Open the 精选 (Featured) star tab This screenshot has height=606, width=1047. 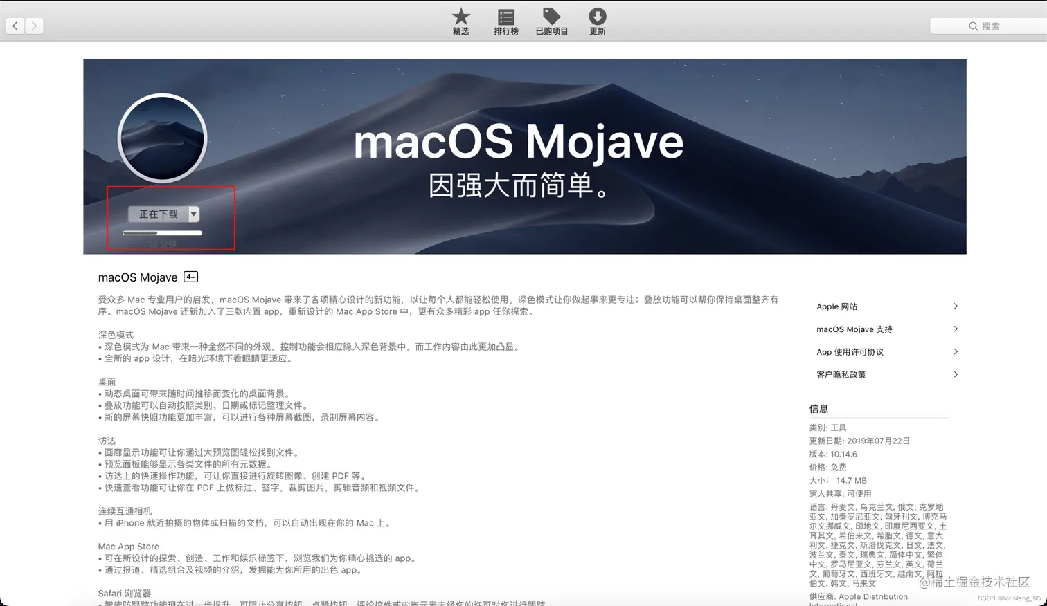(x=460, y=21)
